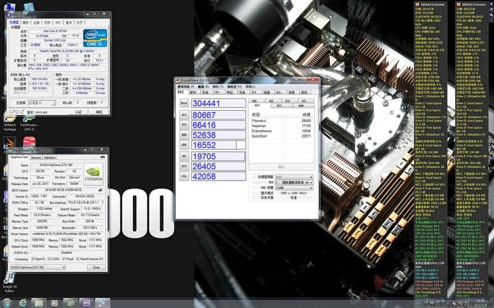Open the (F) file menu in CrystalMark
494x308 pixels.
coord(186,86)
